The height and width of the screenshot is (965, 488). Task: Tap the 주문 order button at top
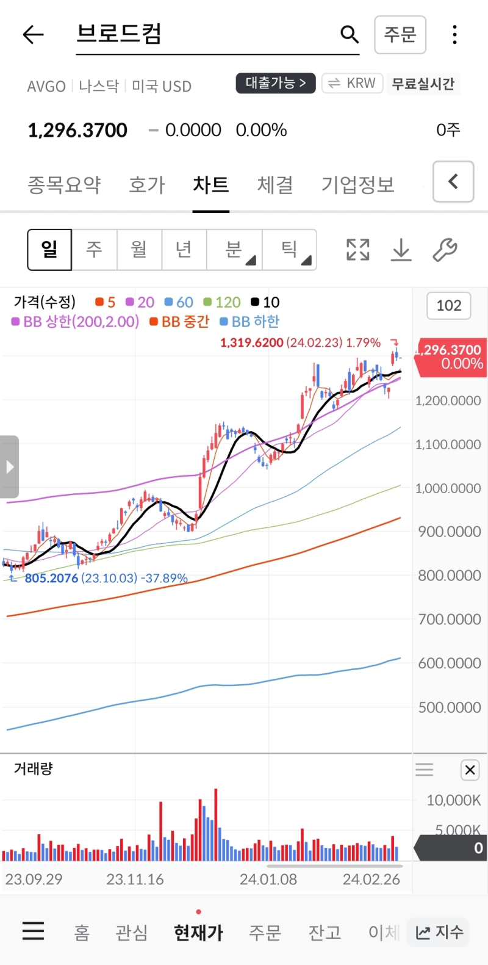400,34
